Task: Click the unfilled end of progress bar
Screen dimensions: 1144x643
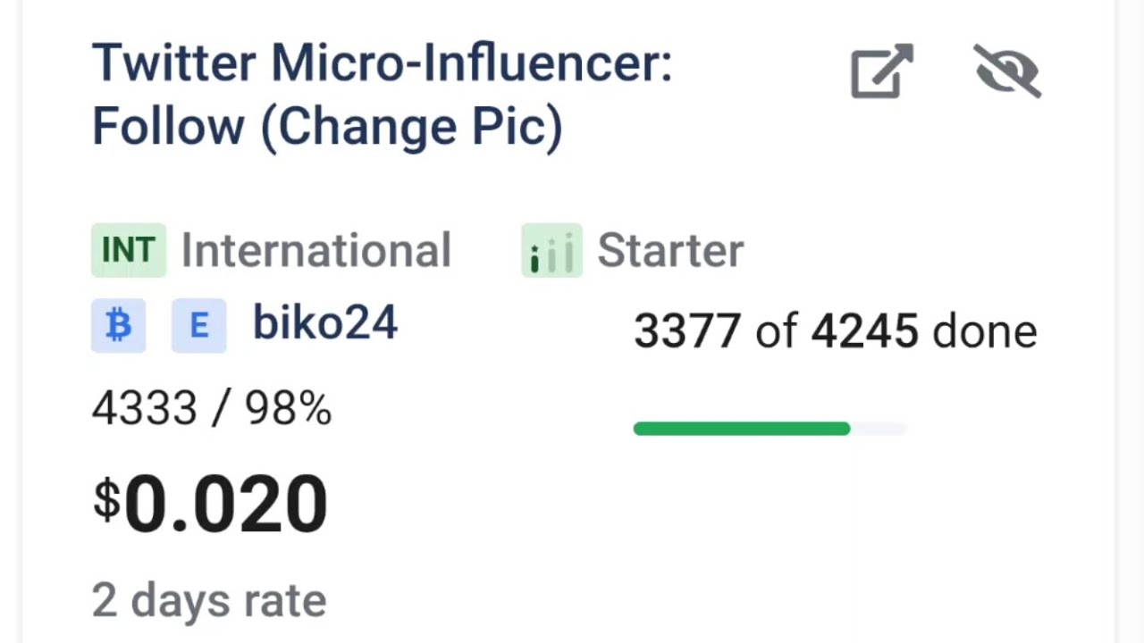Action: [879, 430]
